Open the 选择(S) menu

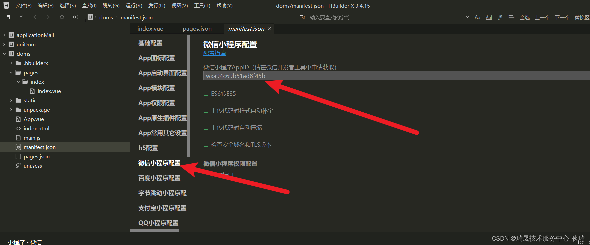tap(68, 6)
